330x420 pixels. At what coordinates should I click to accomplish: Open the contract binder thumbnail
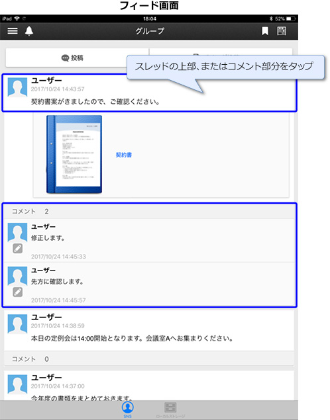tap(74, 154)
